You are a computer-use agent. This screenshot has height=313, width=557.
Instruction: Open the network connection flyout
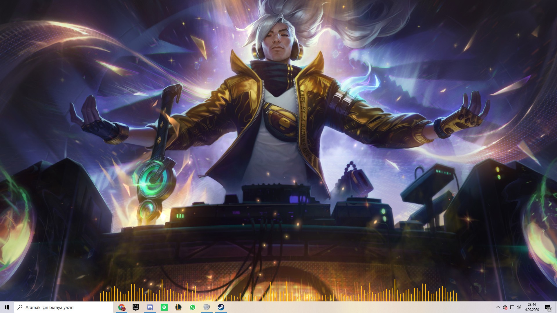(512, 307)
